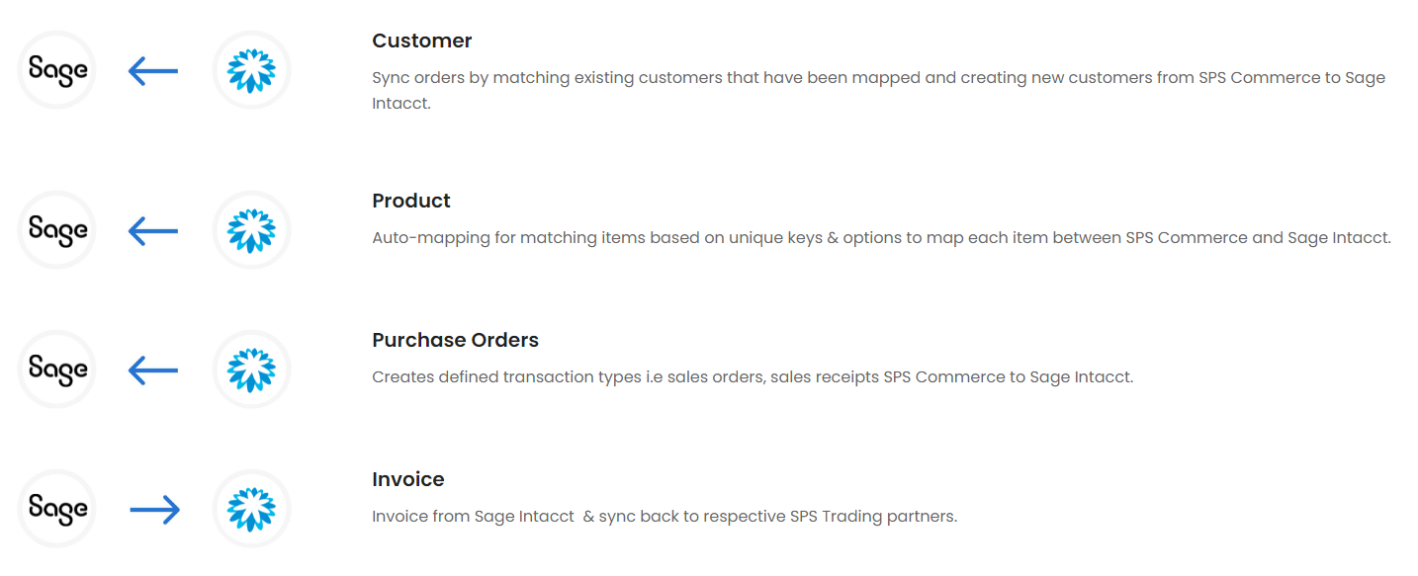Click the SPS Commerce logo in Customer row
The height and width of the screenshot is (576, 1418).
point(251,70)
